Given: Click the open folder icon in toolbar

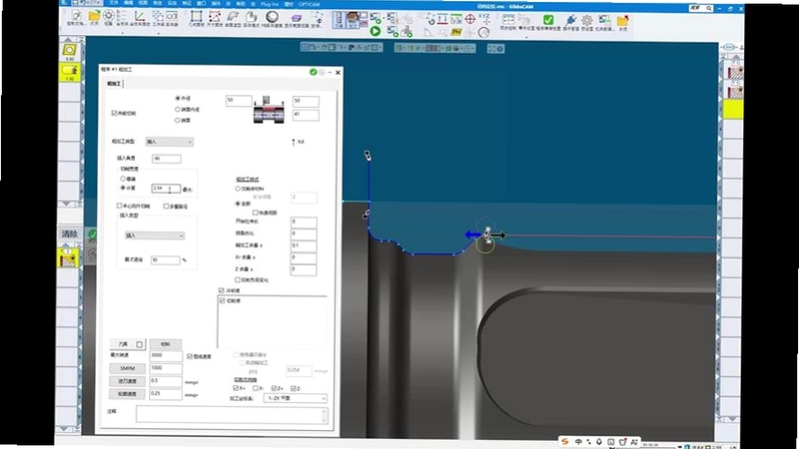Looking at the screenshot, I should pos(94,17).
